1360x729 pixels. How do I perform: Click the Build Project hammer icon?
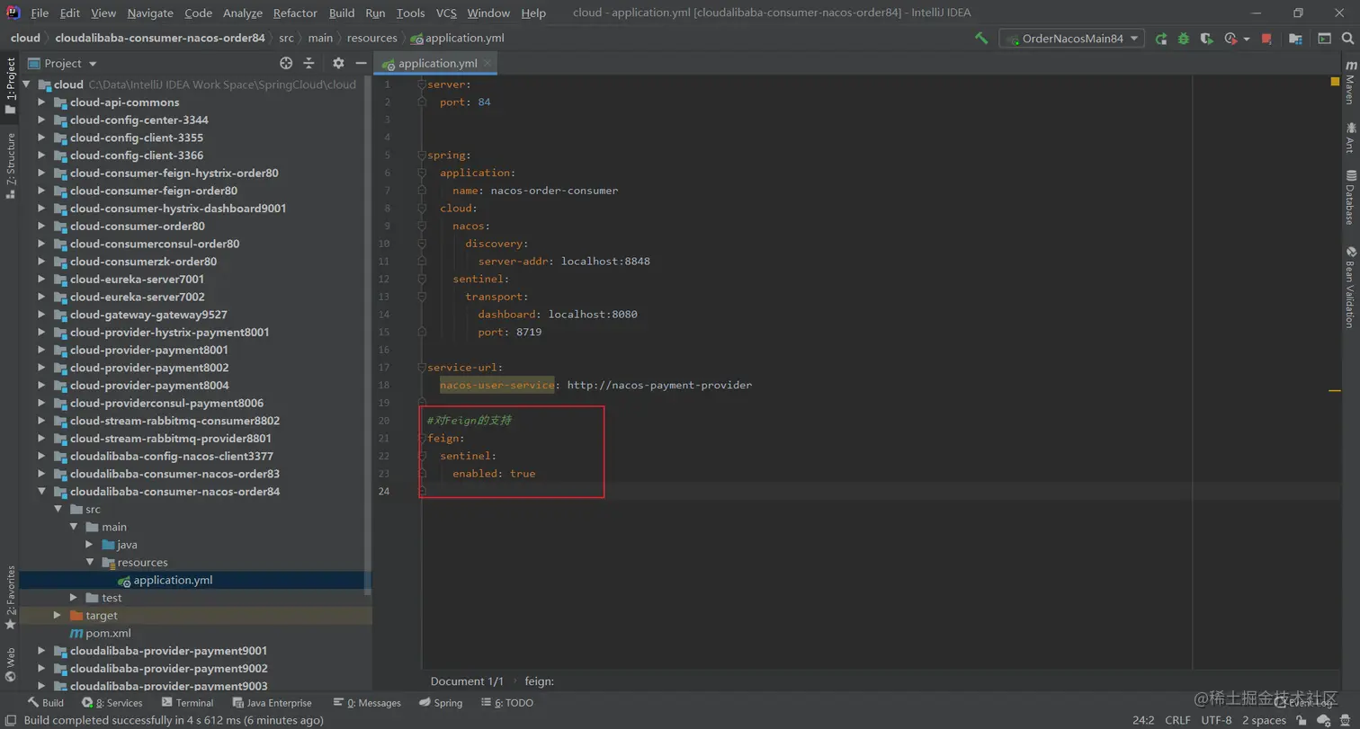click(x=981, y=39)
